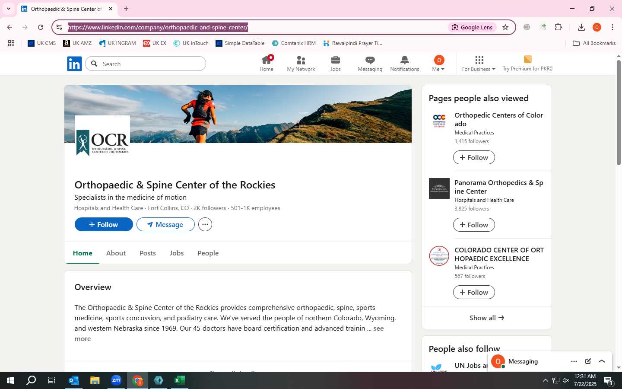This screenshot has height=389, width=622.
Task: Expand the Messaging overlay chevron
Action: click(602, 361)
